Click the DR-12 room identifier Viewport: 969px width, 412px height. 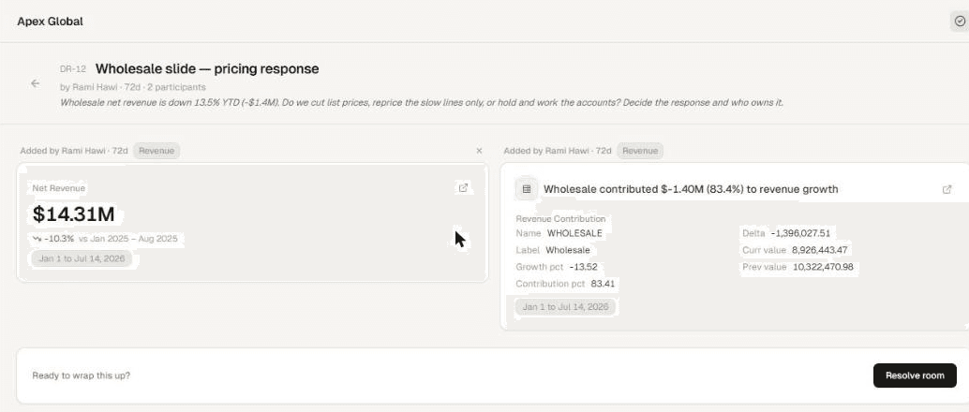click(73, 69)
